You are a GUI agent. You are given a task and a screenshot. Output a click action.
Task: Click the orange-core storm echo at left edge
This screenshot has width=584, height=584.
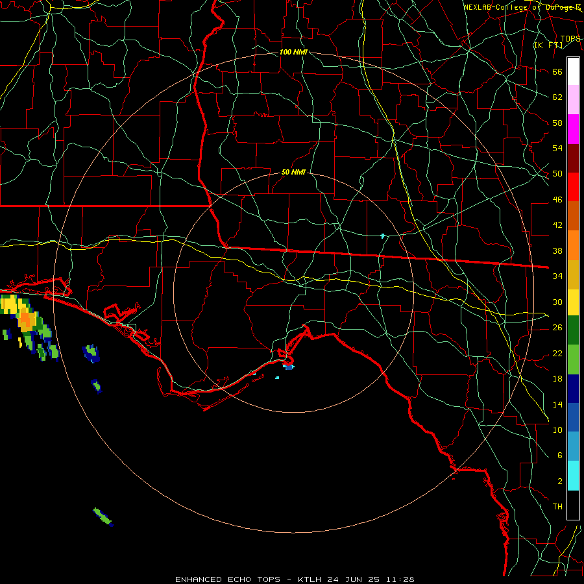pos(26,319)
